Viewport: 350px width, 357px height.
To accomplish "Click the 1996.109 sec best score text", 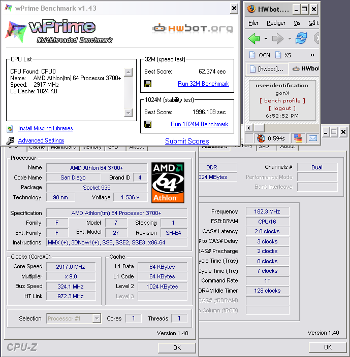I will point(209,112).
